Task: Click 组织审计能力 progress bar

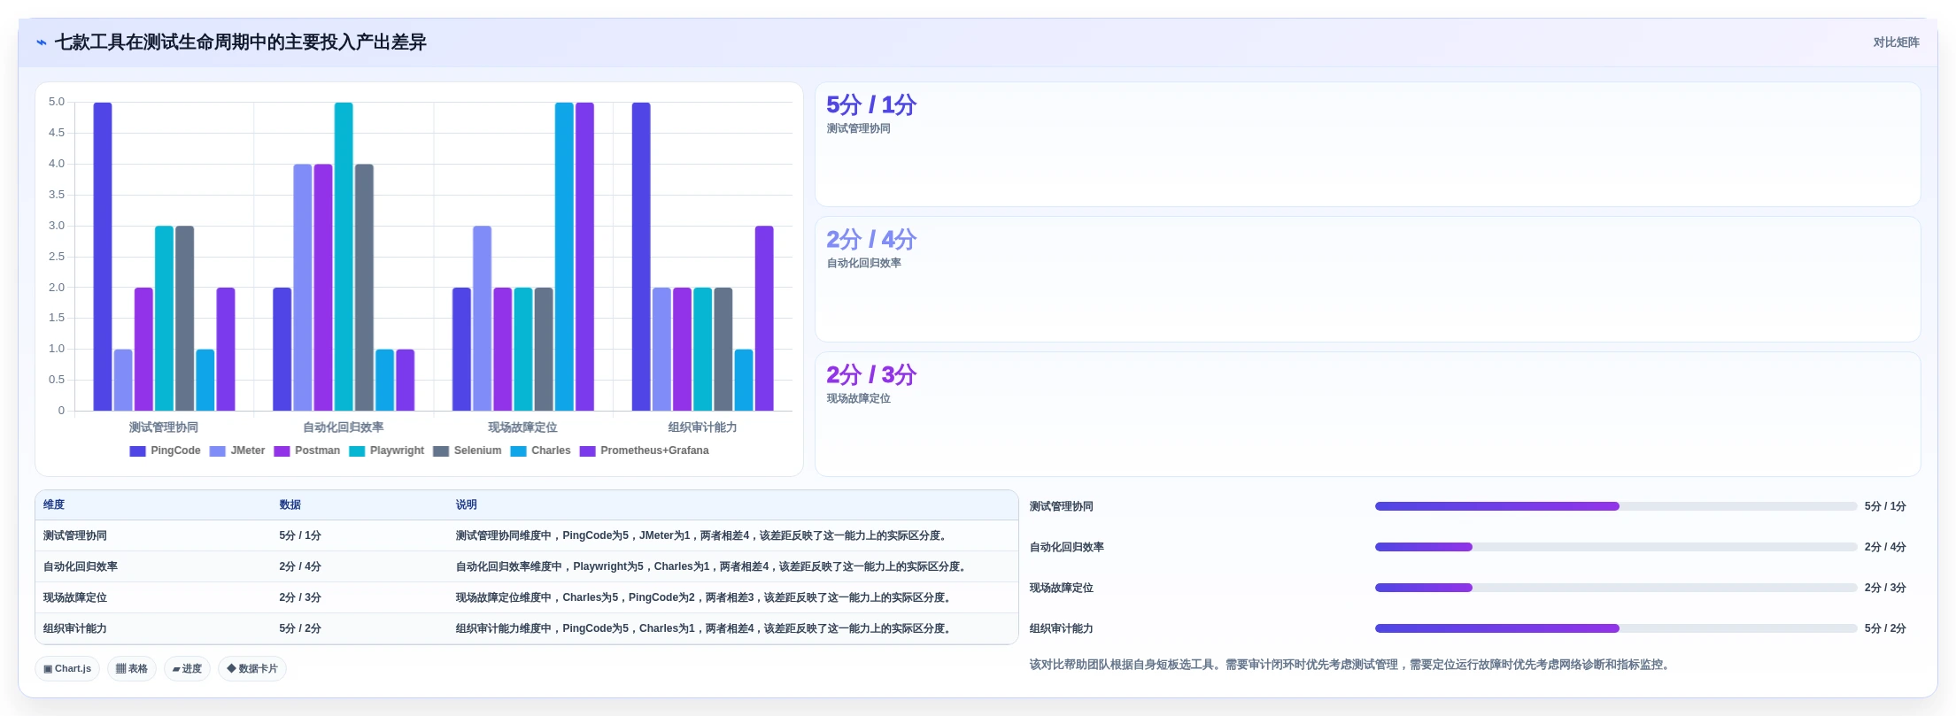Action: (x=1616, y=628)
